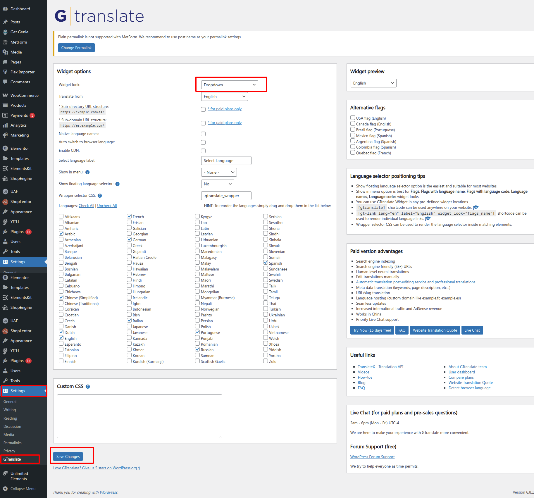Click the Comments bubble icon
This screenshot has height=498, width=534.
(x=5, y=82)
